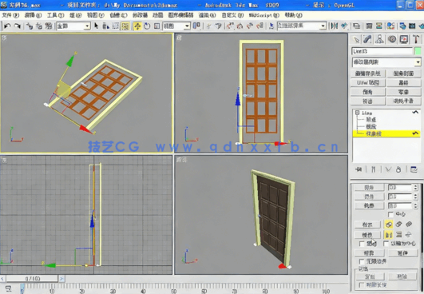Viewport: 424px width, 294px height.
Task: Click the 倒角 modifier button
Action: [368, 92]
